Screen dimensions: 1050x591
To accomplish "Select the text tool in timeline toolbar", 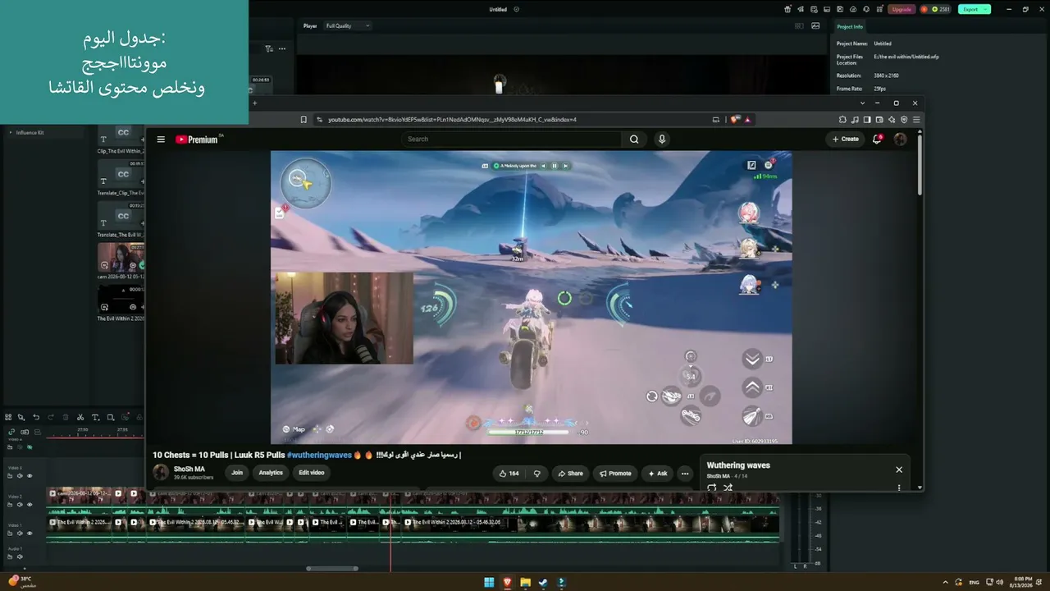I will point(95,417).
